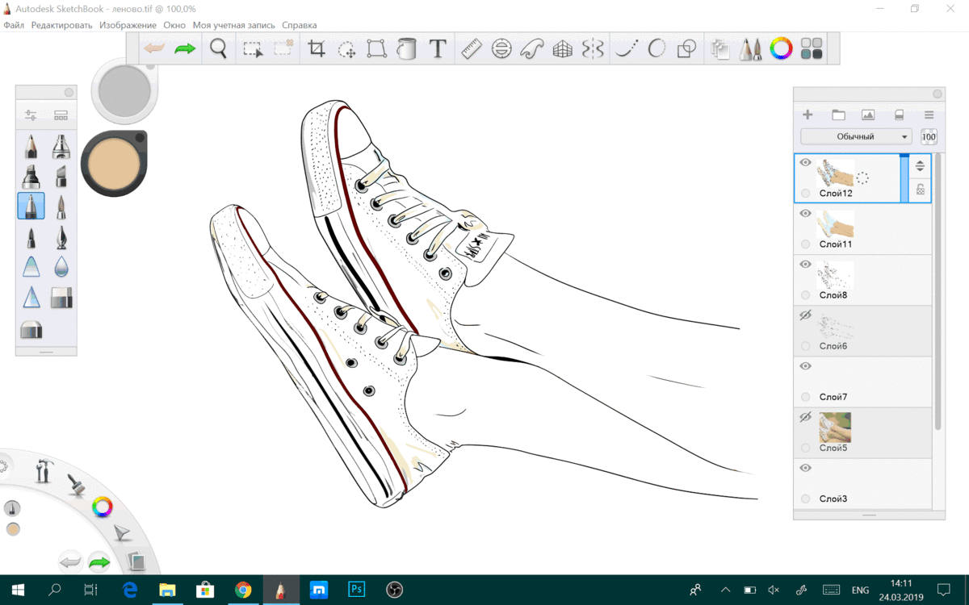Image resolution: width=969 pixels, height=605 pixels.
Task: Open the layers panel menu
Action: point(929,115)
